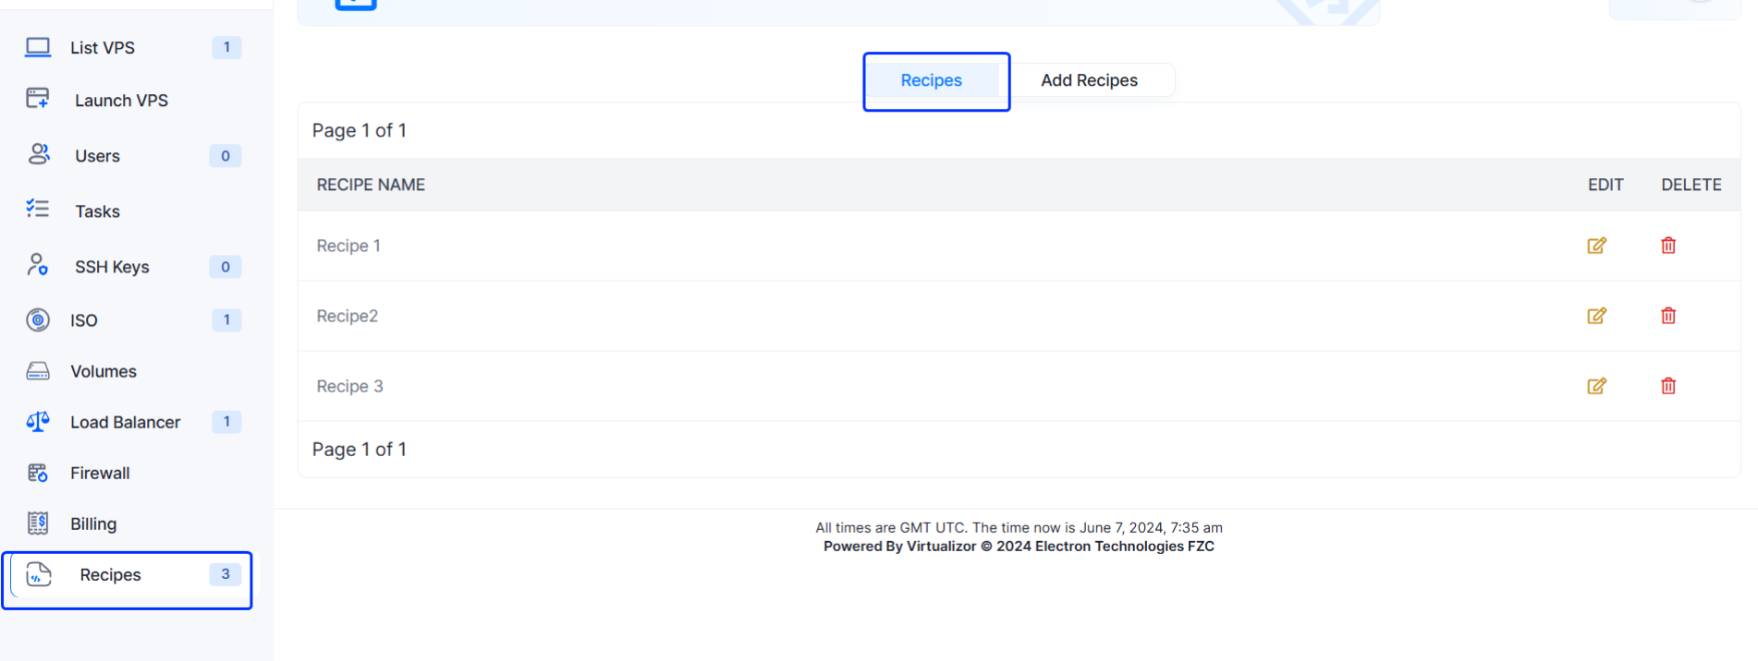Click the Load Balancer scales icon
1758x661 pixels.
38,422
